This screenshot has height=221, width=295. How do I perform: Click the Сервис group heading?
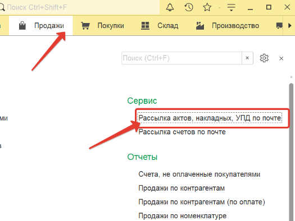point(142,100)
